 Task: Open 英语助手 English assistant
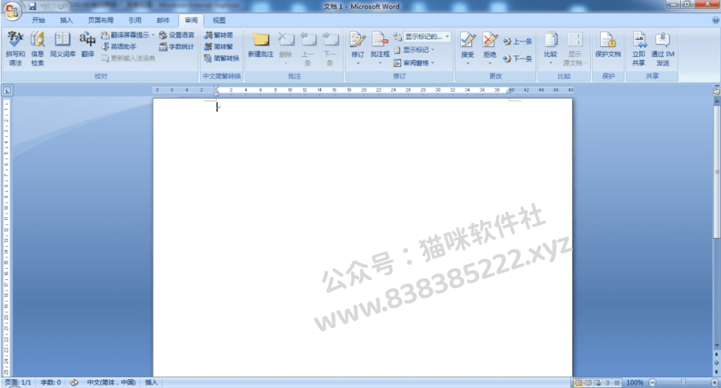click(x=119, y=47)
